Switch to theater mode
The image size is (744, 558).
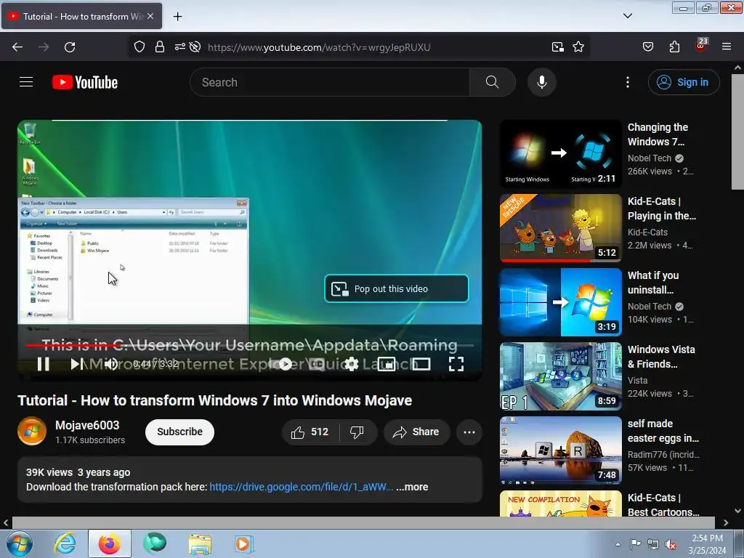[x=421, y=364]
